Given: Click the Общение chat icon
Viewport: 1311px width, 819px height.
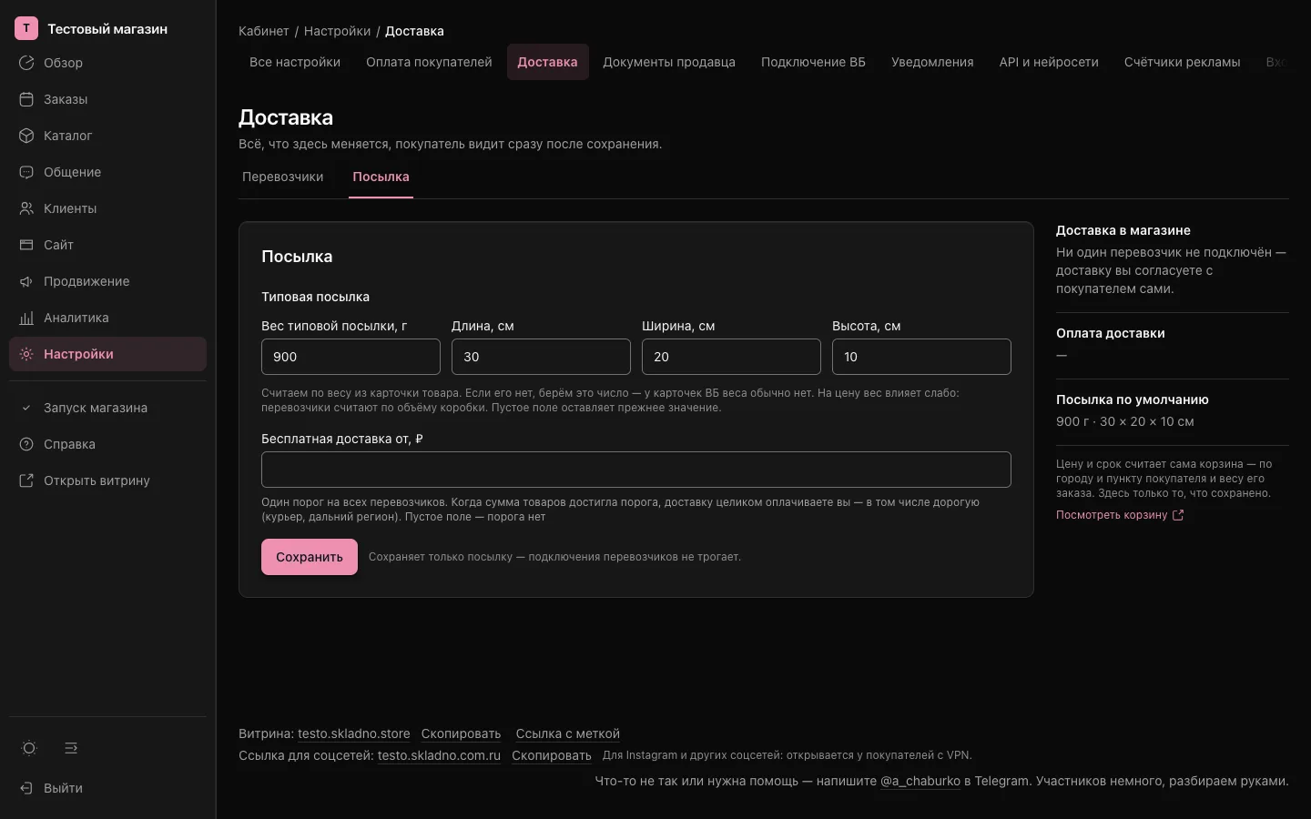Looking at the screenshot, I should pyautogui.click(x=26, y=172).
